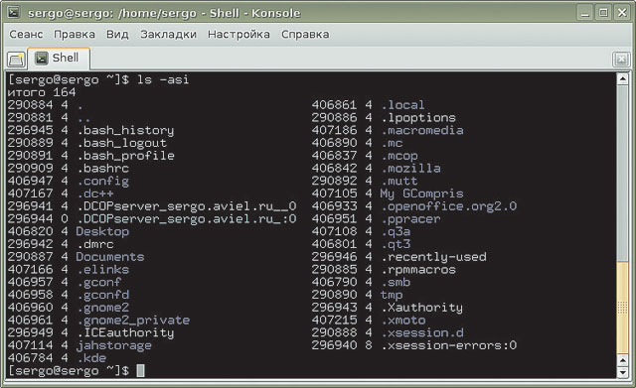Click '.DCOPserver_sergo.aviel.ru_:0' entry

(187, 218)
